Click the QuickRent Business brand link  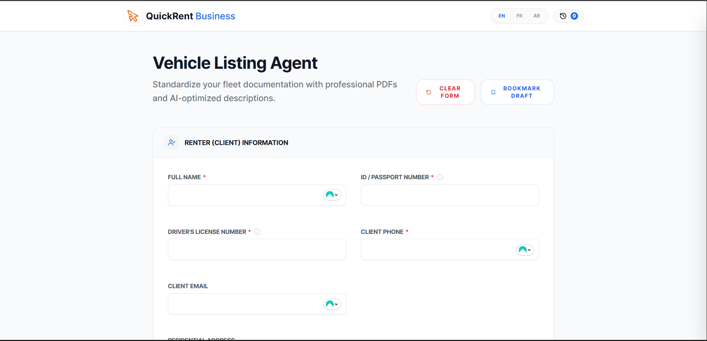(190, 16)
